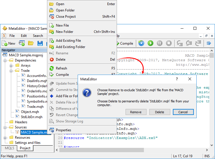215x159 pixels.
Task: Click Refresh in the context menu
Action: tap(82, 68)
